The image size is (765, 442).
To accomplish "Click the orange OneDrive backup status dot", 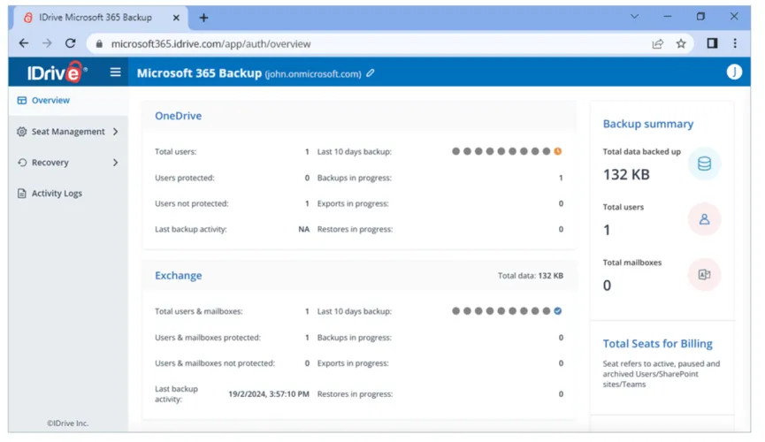I will pyautogui.click(x=558, y=152).
